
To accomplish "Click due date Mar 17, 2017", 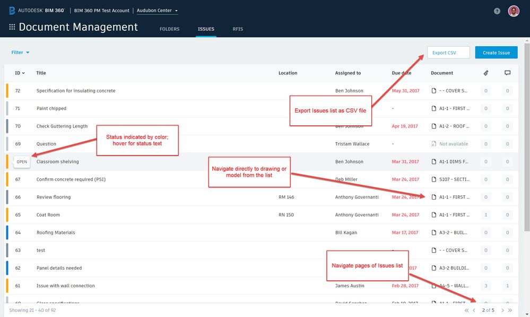I will click(405, 233).
